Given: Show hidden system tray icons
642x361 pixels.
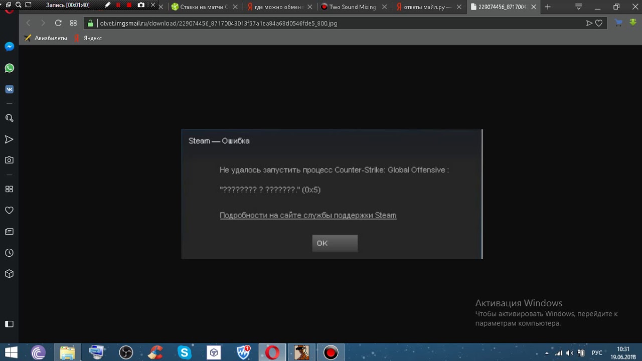Looking at the screenshot, I should point(547,353).
